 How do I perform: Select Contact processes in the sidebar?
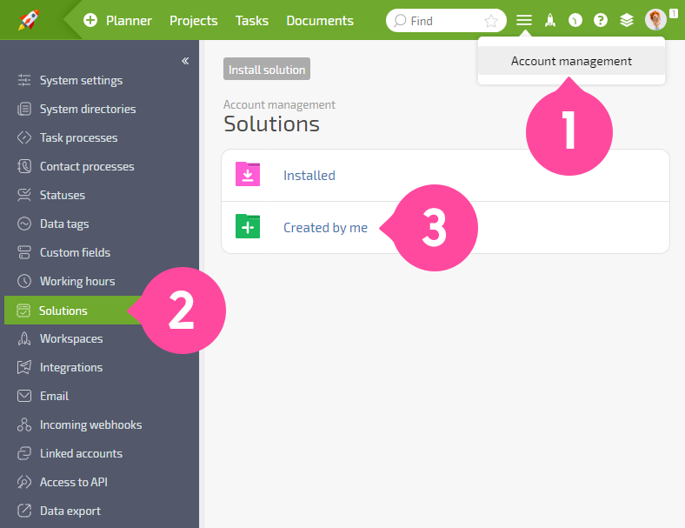pyautogui.click(x=87, y=166)
